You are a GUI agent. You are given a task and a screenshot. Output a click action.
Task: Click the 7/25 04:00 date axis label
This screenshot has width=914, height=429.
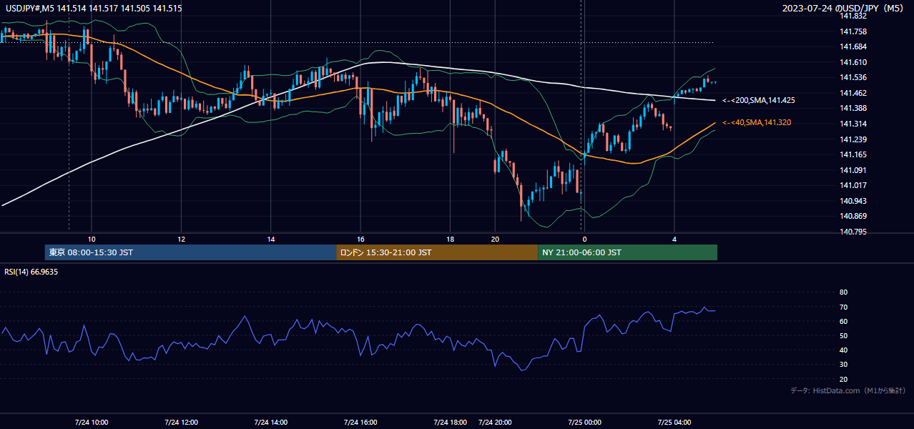674,423
